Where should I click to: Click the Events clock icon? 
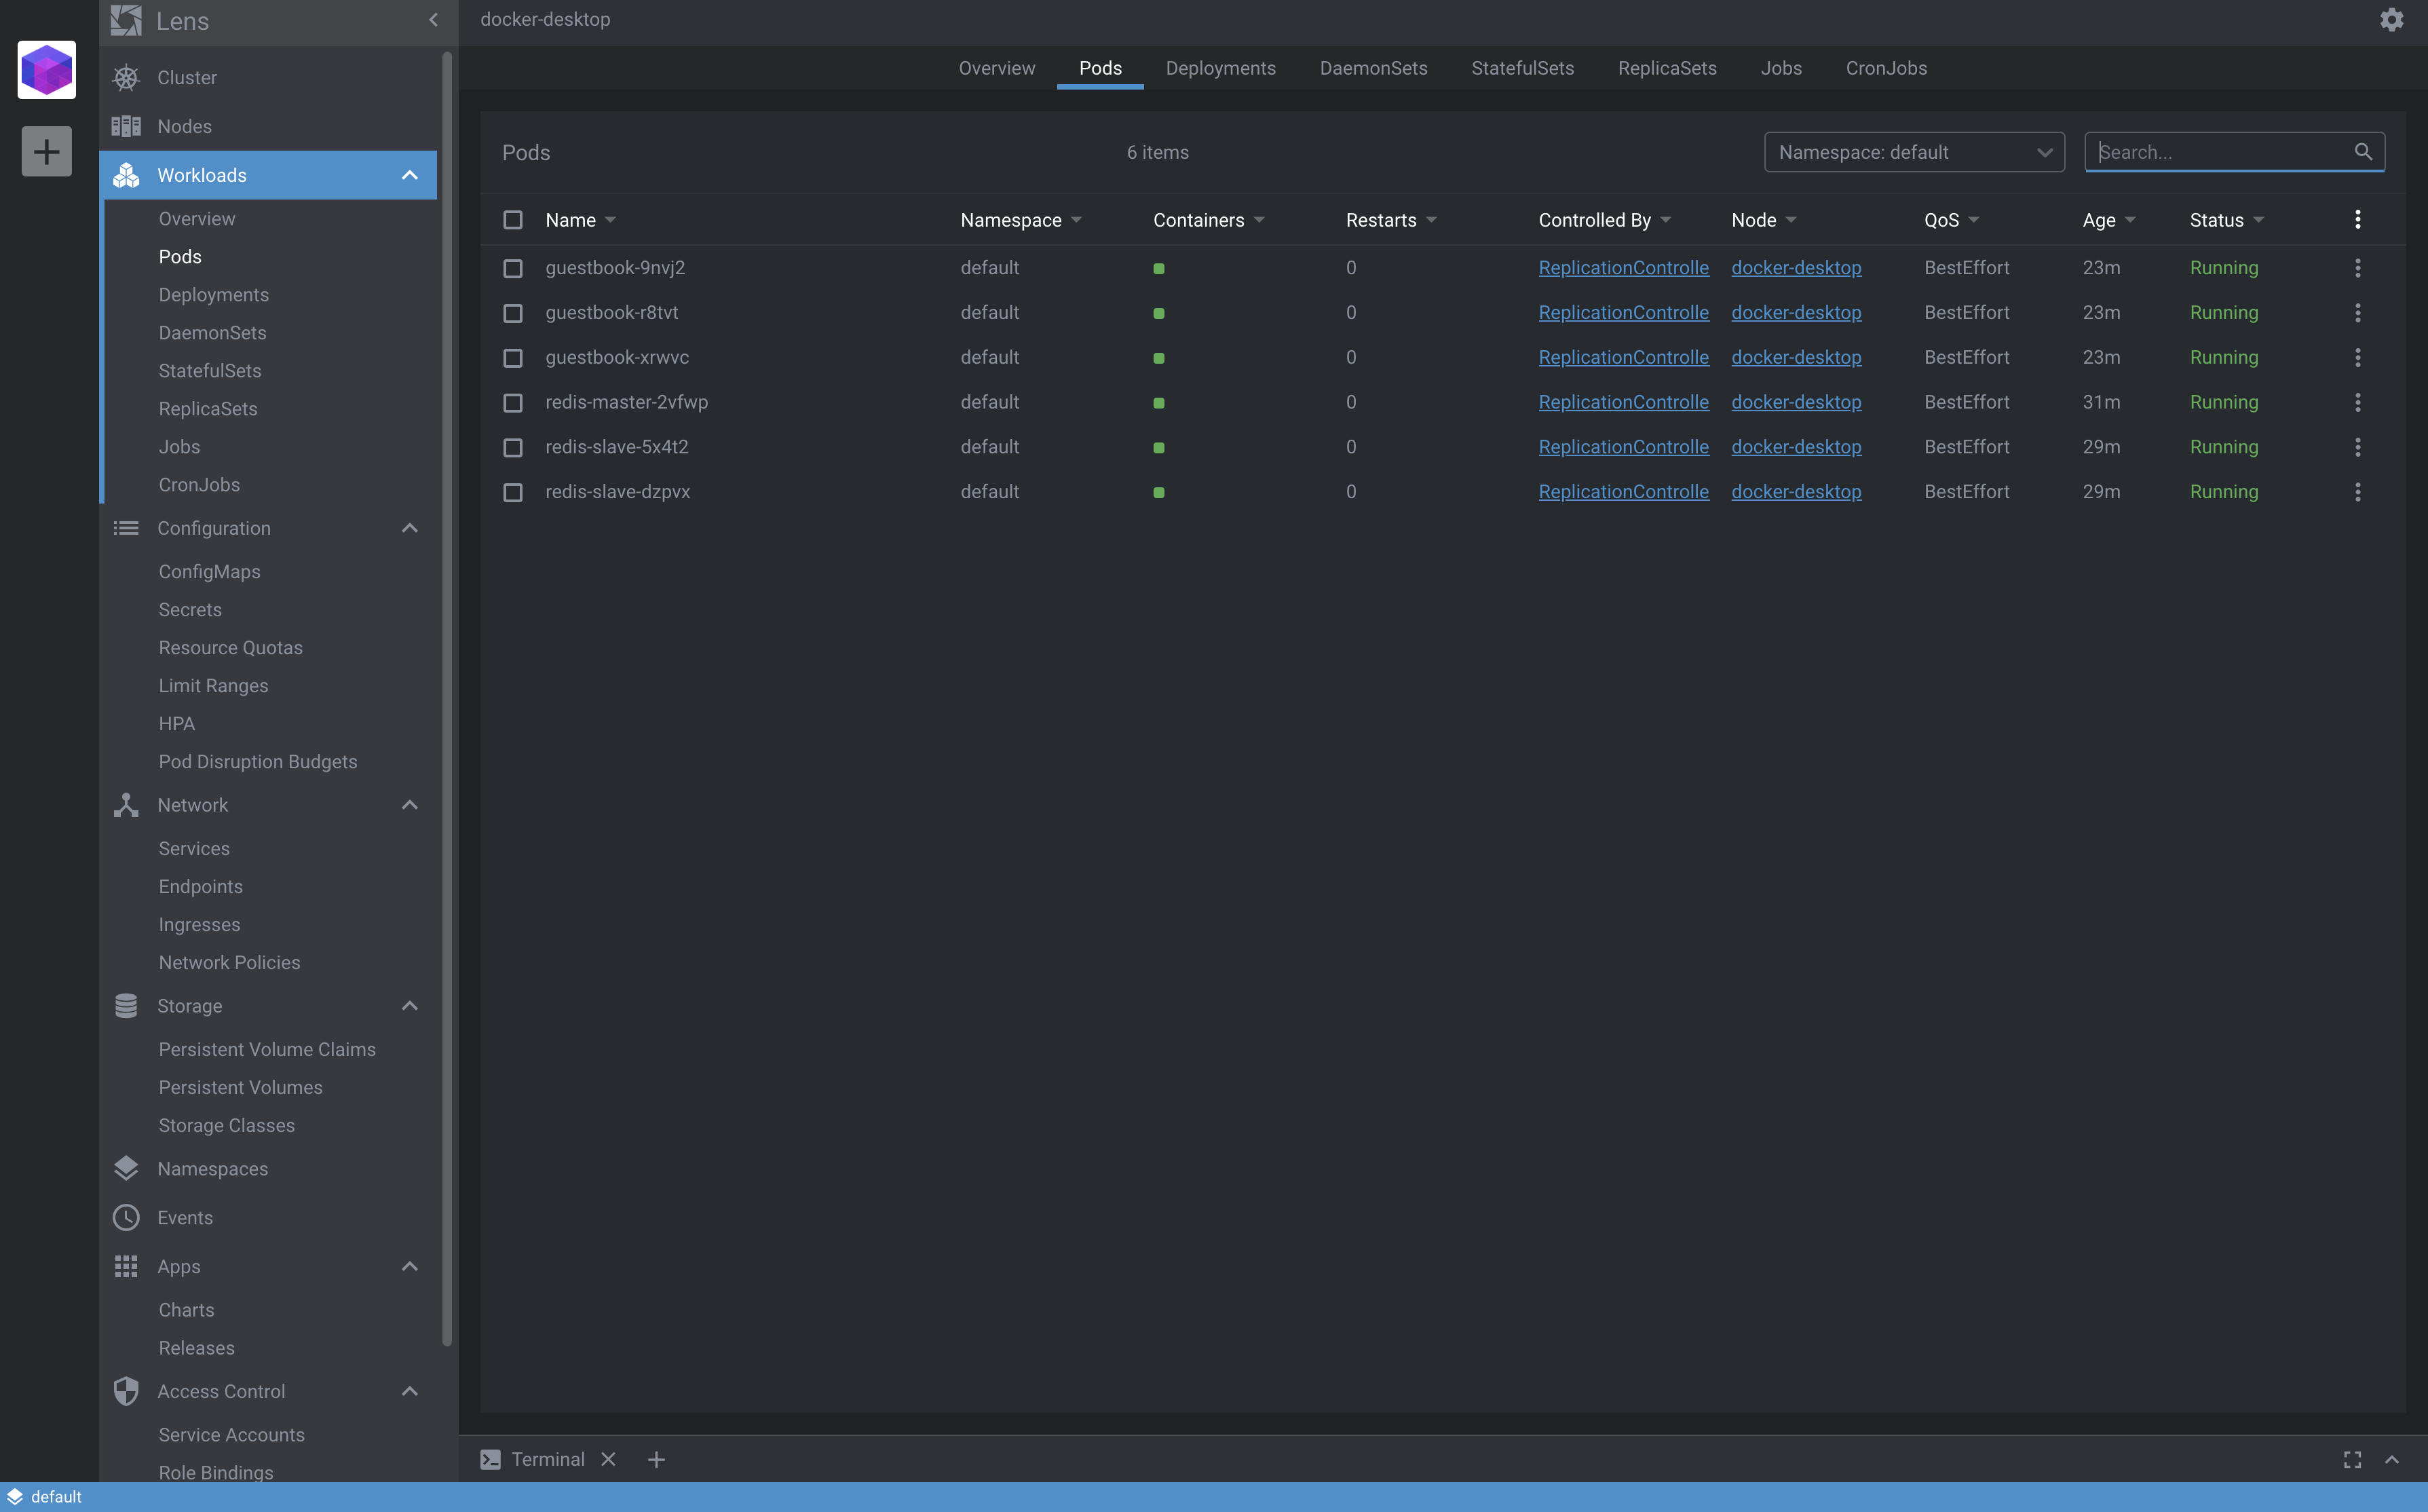point(126,1217)
